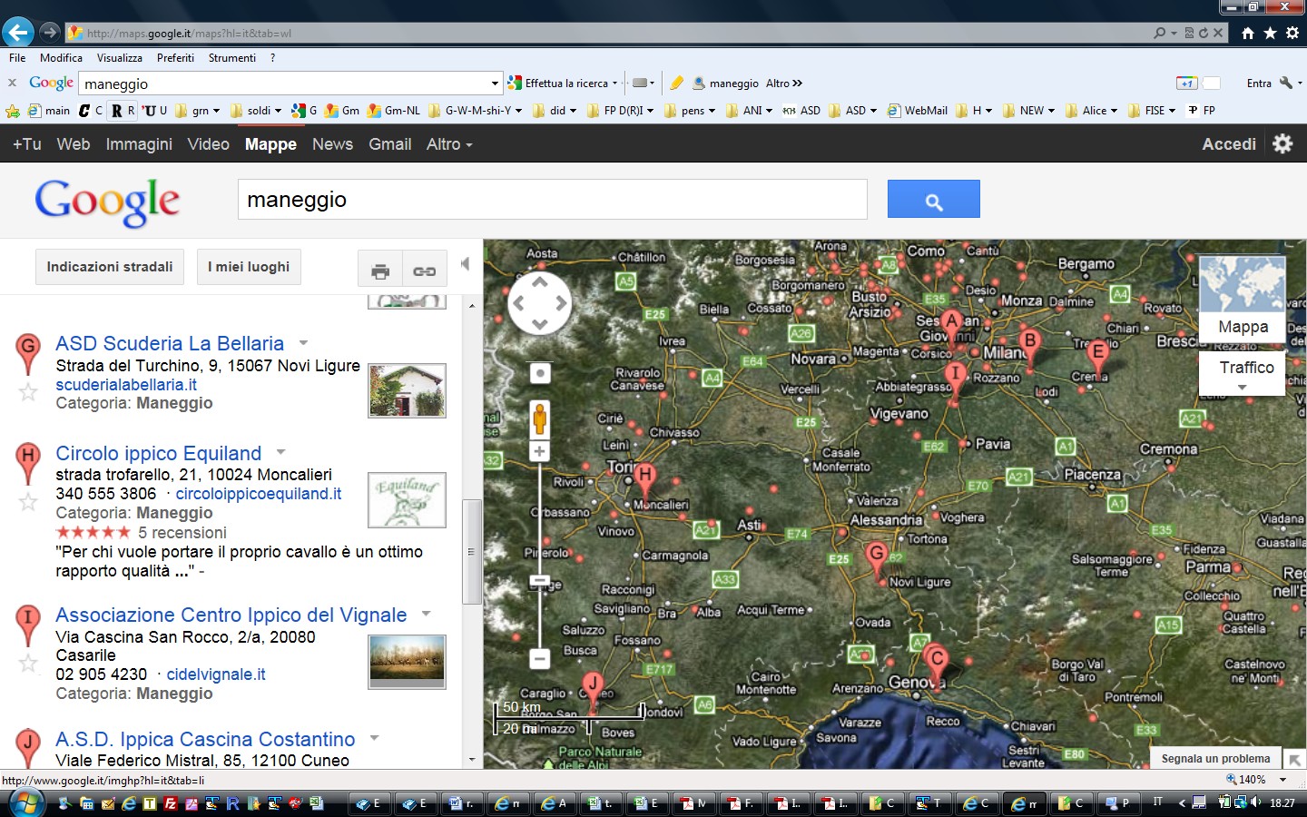
Task: Collapse the results panel with the arrow
Action: pyautogui.click(x=465, y=264)
